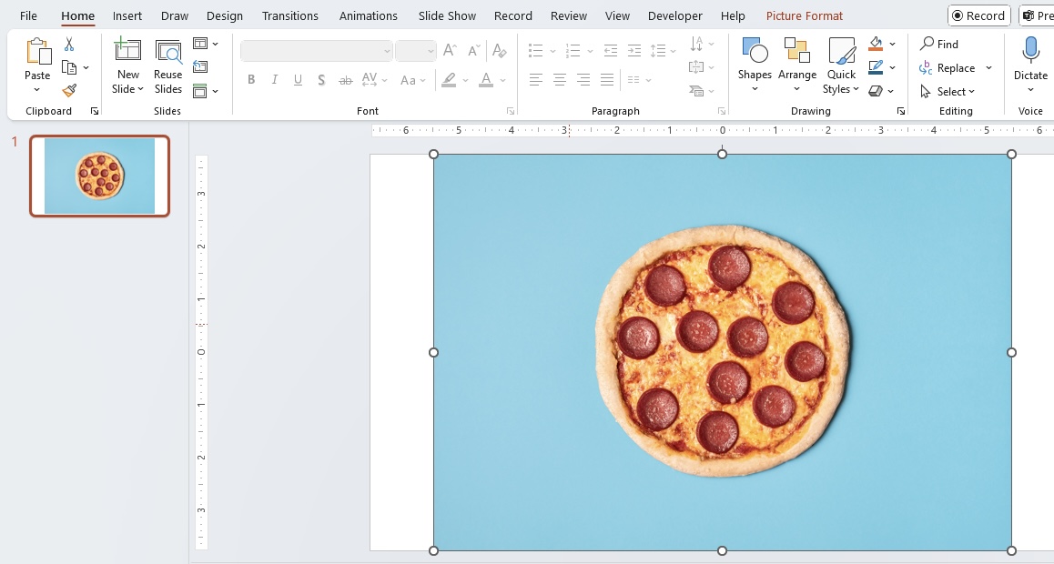The width and height of the screenshot is (1054, 564).
Task: Open the font name combo box
Action: 316,51
